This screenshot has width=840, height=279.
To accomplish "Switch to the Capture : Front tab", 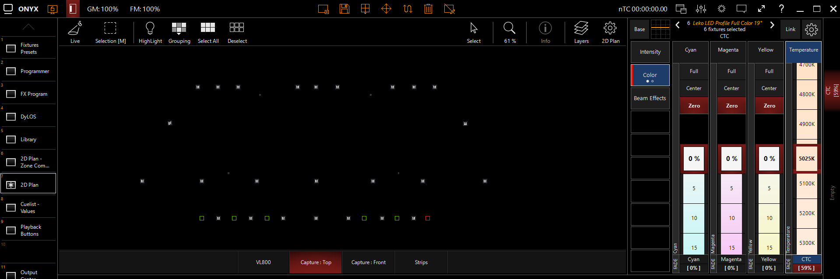I will point(368,262).
